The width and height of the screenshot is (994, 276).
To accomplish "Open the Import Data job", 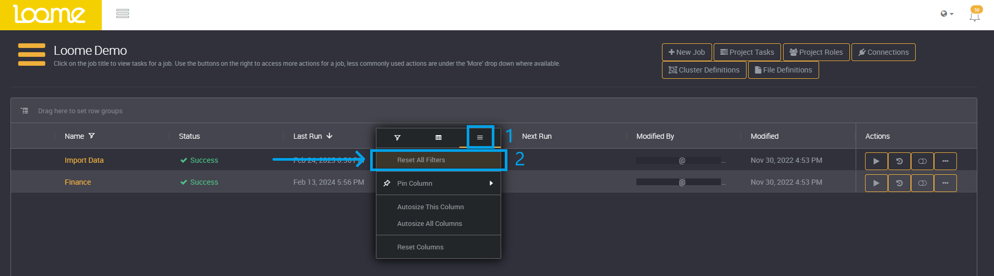I will [84, 160].
